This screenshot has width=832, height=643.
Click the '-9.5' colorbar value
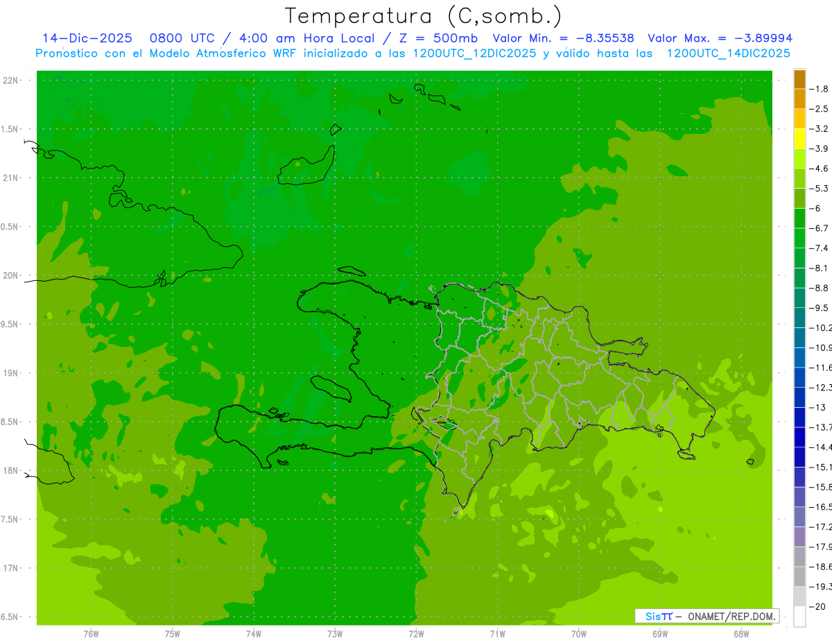819,308
